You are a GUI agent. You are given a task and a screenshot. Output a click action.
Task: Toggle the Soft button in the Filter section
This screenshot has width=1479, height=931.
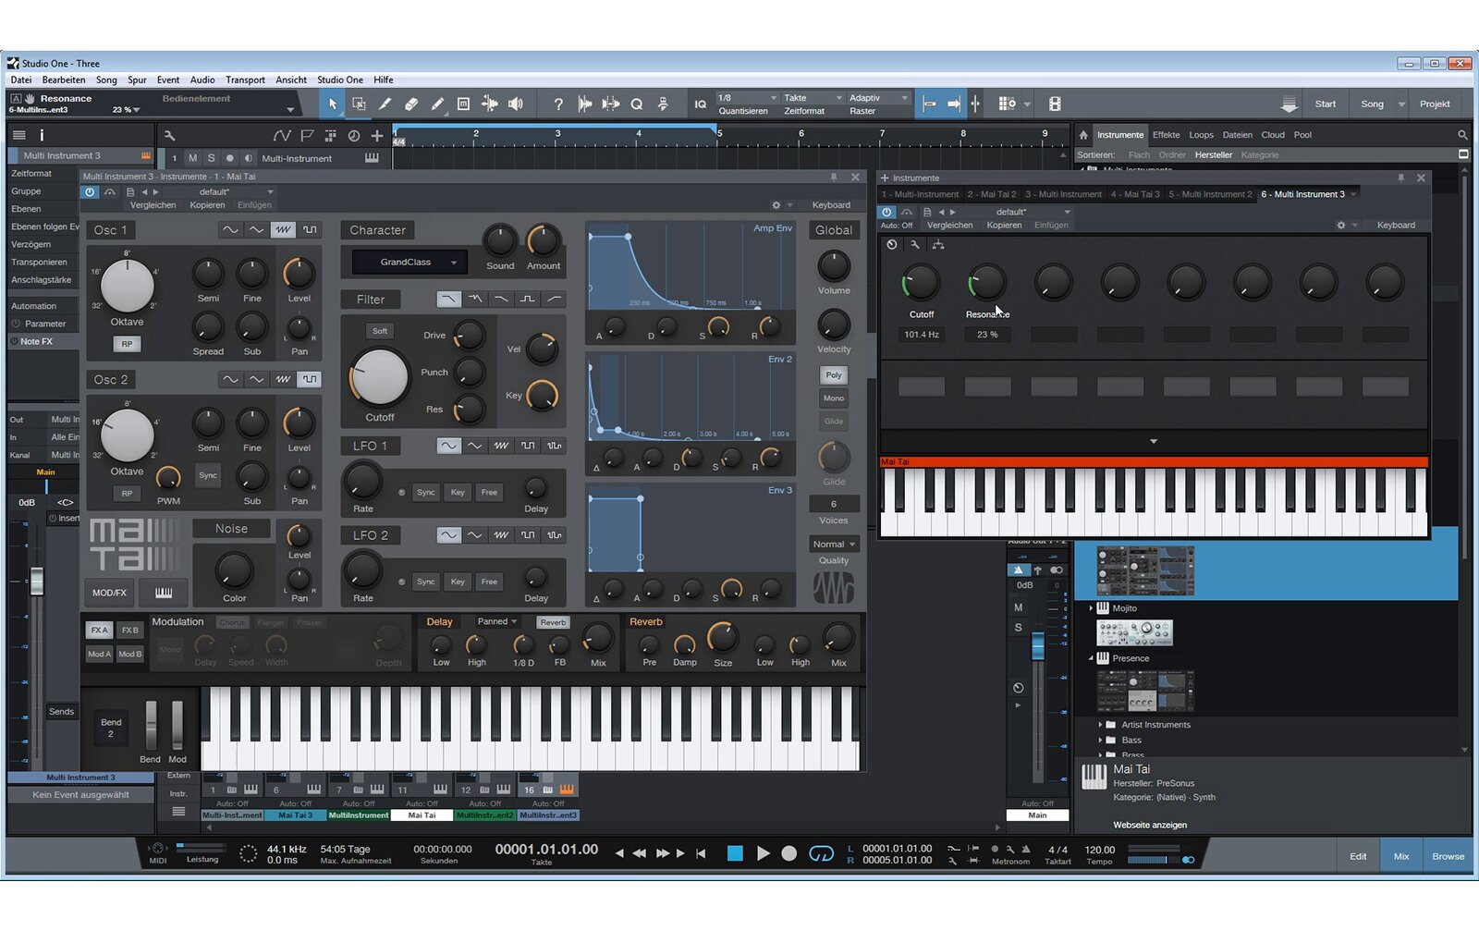coord(380,331)
